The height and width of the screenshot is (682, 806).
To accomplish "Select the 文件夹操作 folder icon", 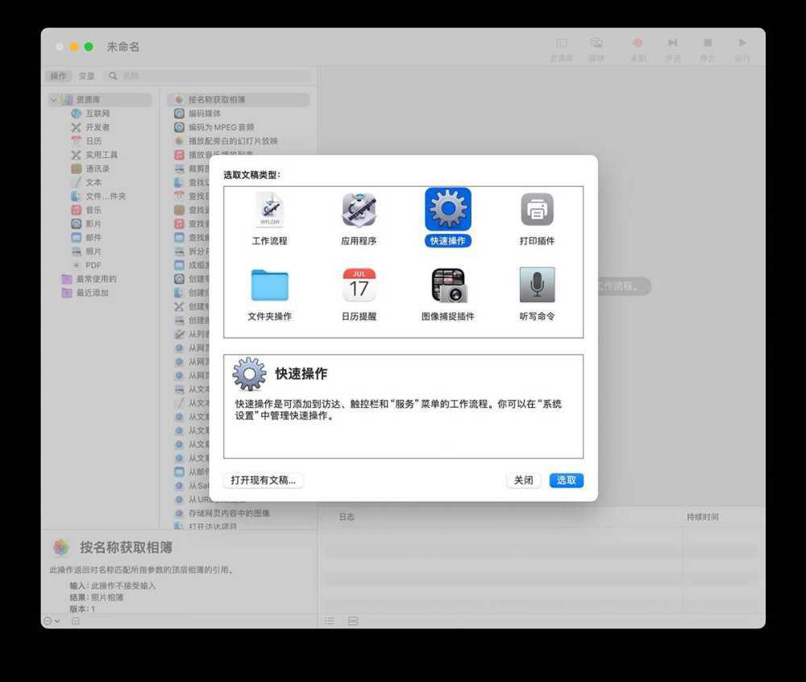I will coord(269,284).
